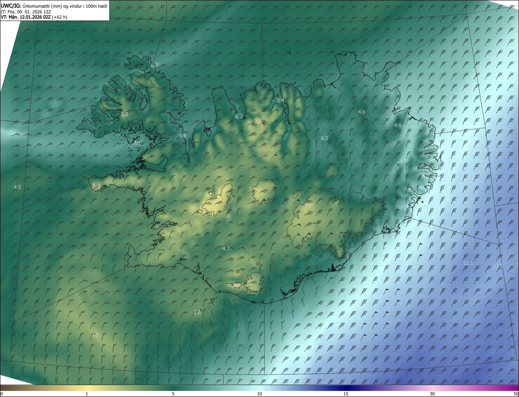Click the valid time 'VT: Mán. 12.01.2026 02Z (+62 h)'

point(34,17)
